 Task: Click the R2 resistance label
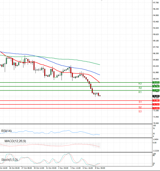pos(140,88)
